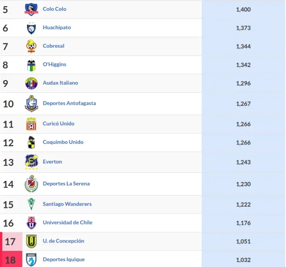Open the Everton team link
Image resolution: width=286 pixels, height=267 pixels.
click(52, 162)
